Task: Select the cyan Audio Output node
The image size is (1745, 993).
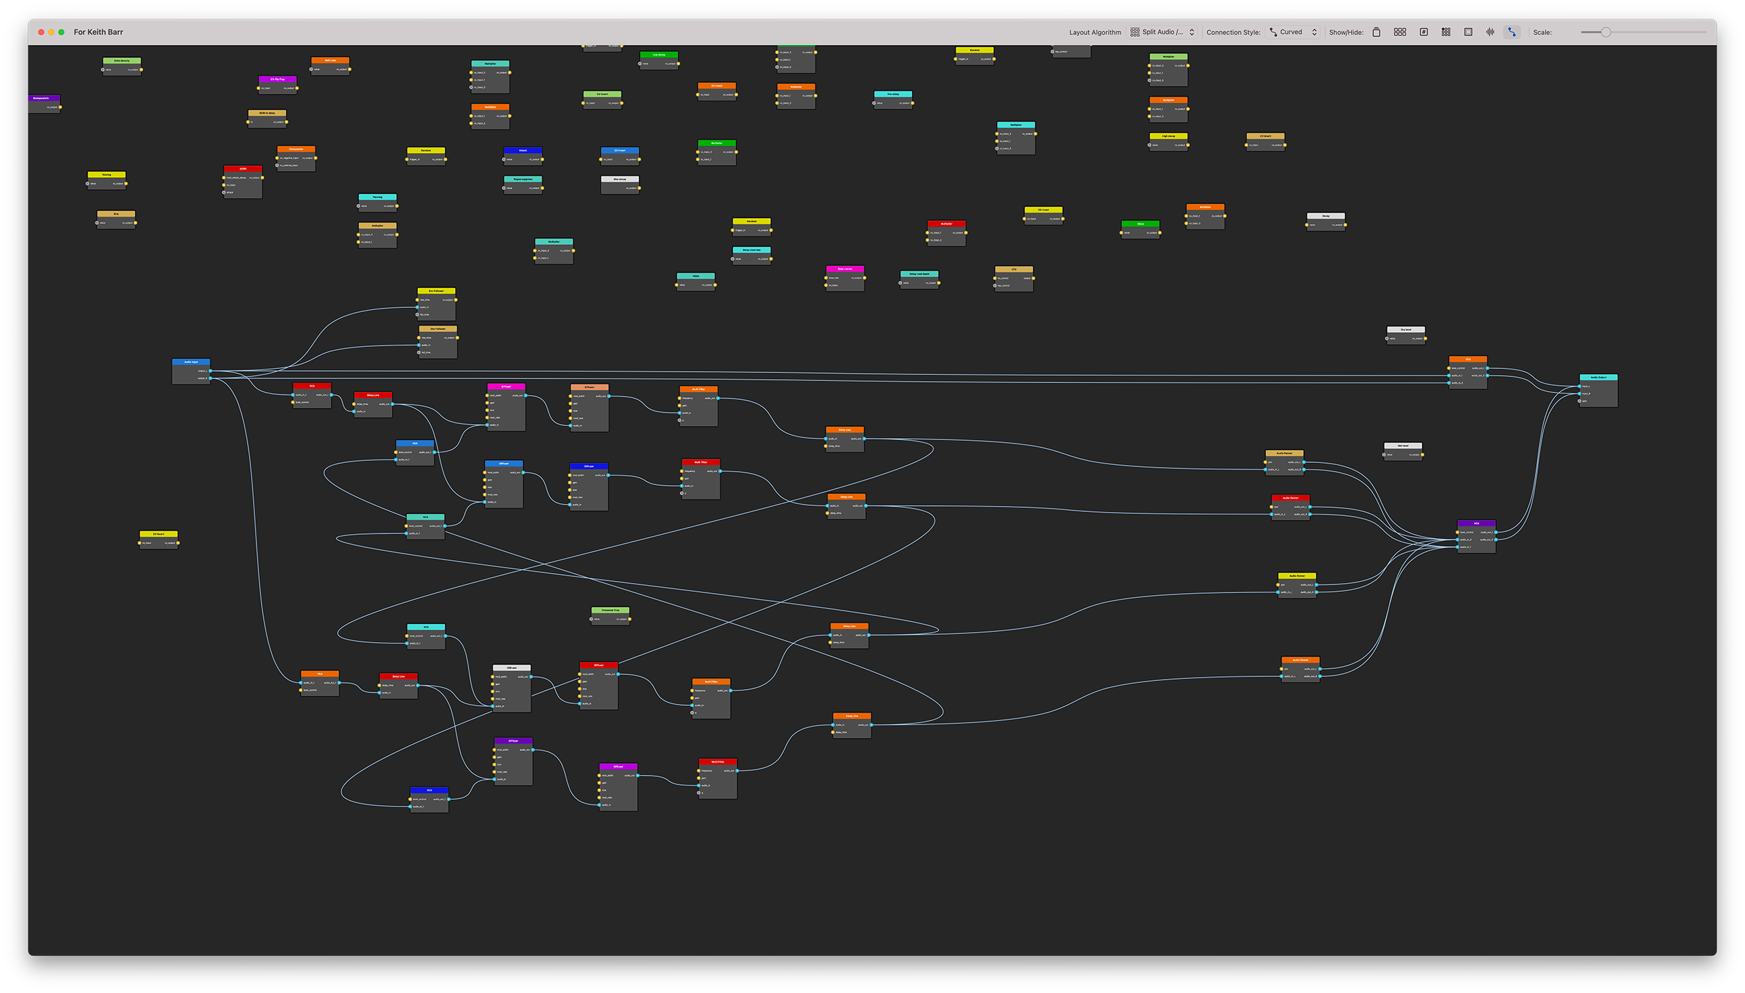Action: click(1598, 377)
